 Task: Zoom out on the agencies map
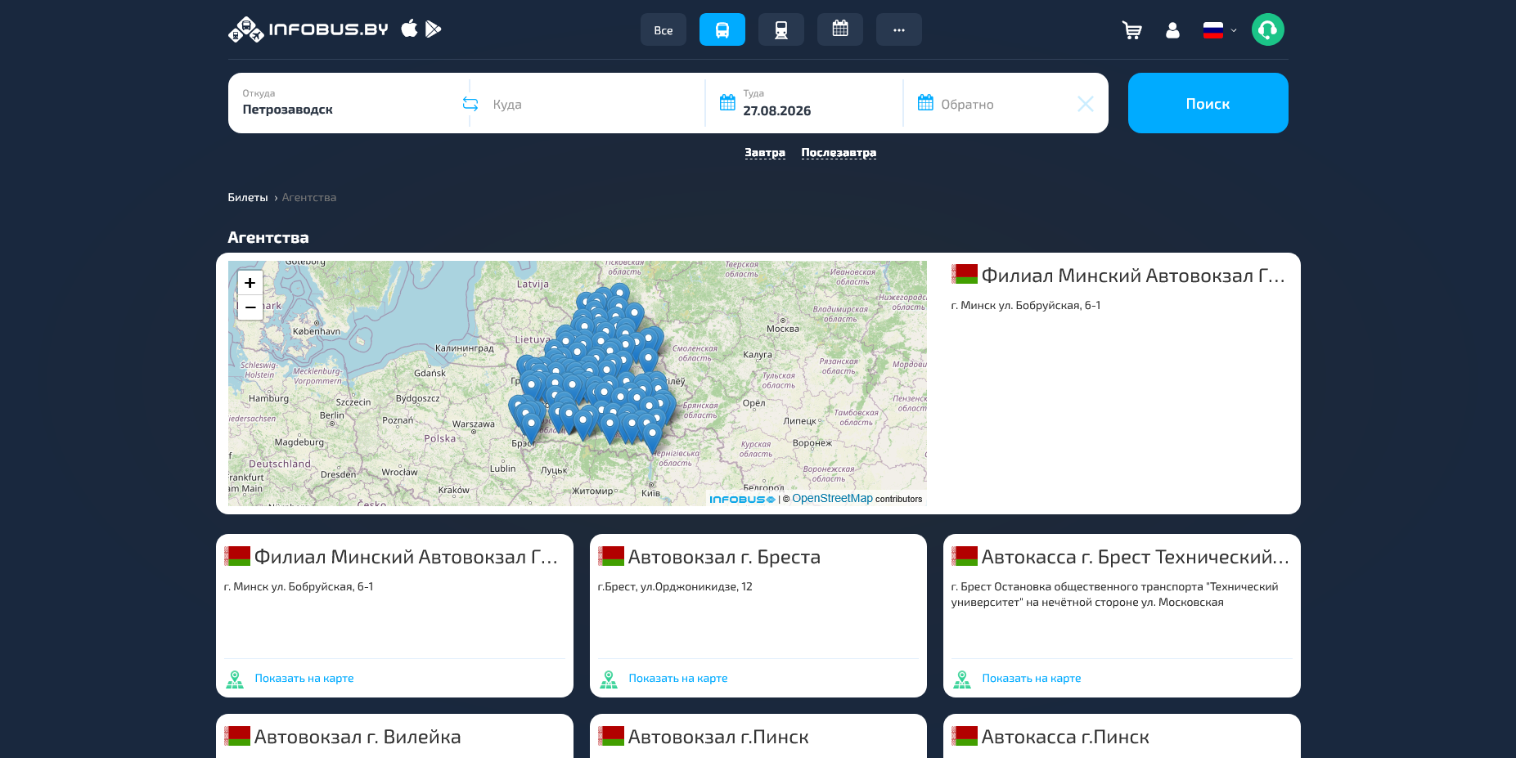point(250,307)
